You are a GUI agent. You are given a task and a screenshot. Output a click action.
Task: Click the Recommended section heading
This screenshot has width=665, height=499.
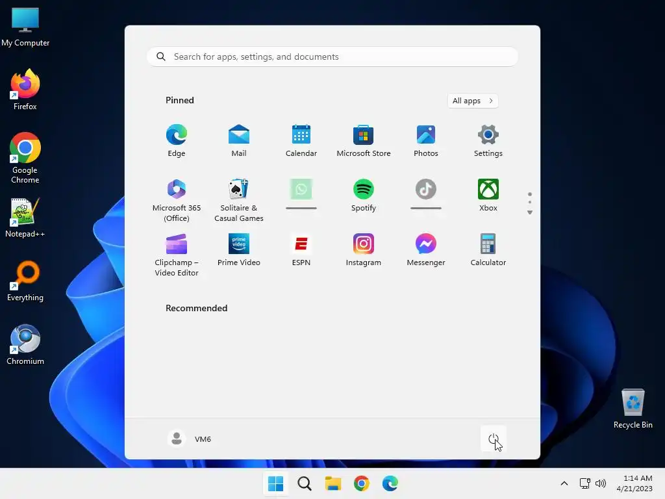click(196, 308)
